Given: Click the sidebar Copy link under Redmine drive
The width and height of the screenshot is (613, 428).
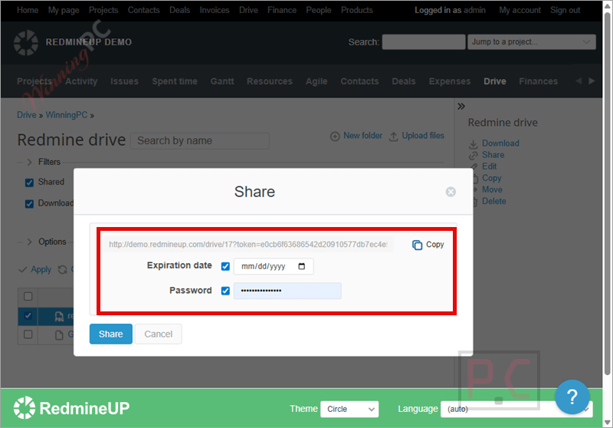Looking at the screenshot, I should pyautogui.click(x=491, y=179).
